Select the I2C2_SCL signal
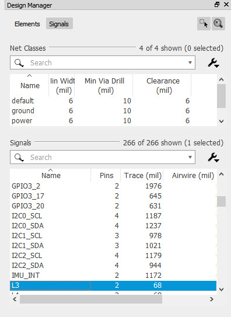This screenshot has height=317, width=231. click(x=113, y=255)
